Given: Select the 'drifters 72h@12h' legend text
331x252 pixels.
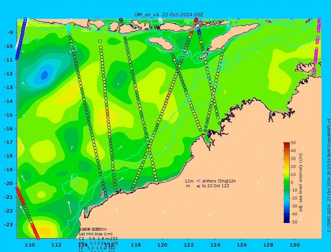Looking at the screenshot, I should [219, 181].
